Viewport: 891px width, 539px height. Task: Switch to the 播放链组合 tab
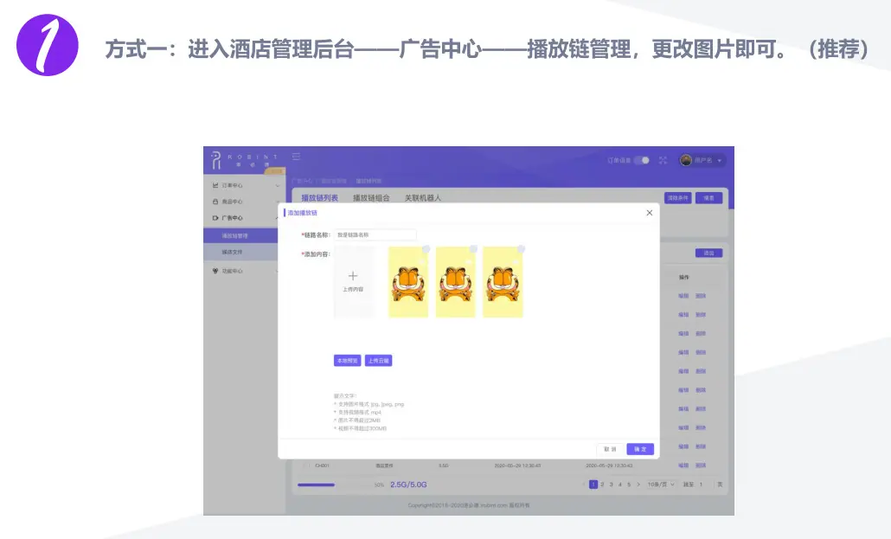371,198
